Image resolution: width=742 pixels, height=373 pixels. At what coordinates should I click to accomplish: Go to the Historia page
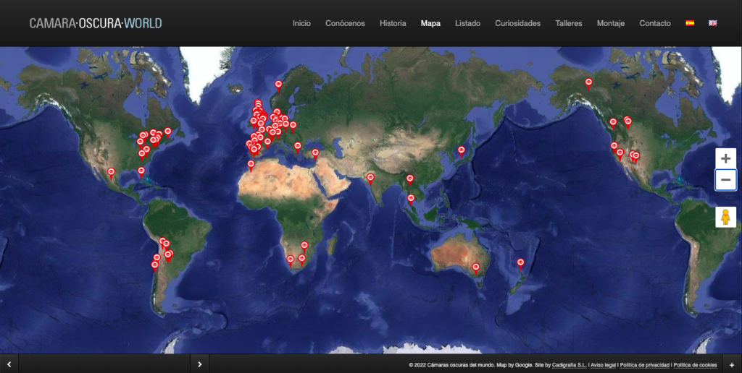tap(393, 23)
